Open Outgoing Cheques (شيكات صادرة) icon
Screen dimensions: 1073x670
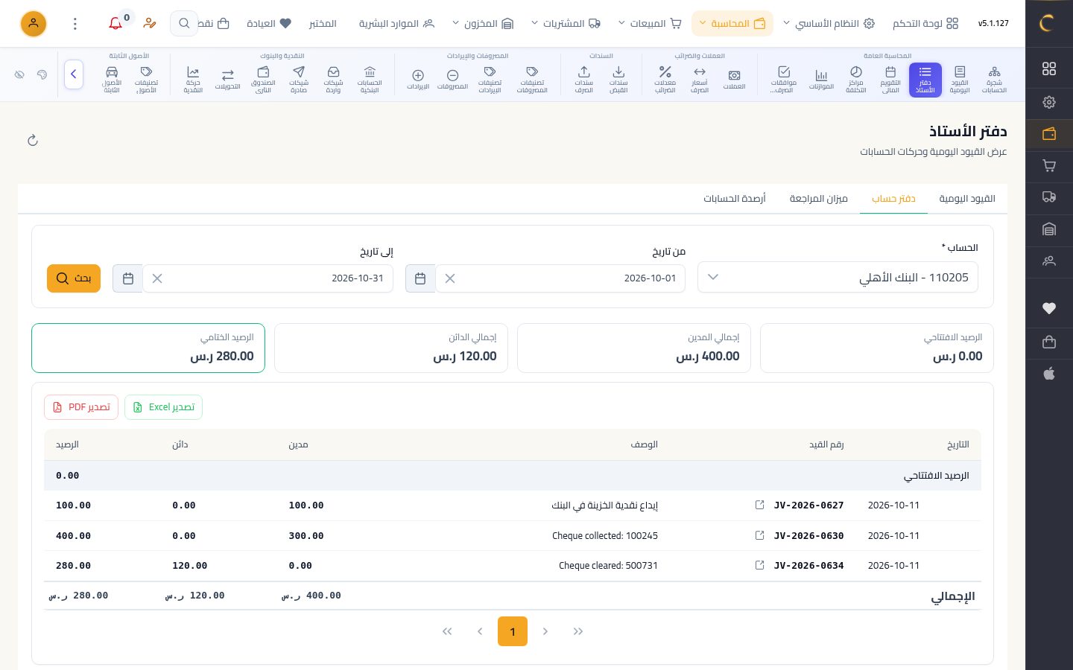point(299,80)
